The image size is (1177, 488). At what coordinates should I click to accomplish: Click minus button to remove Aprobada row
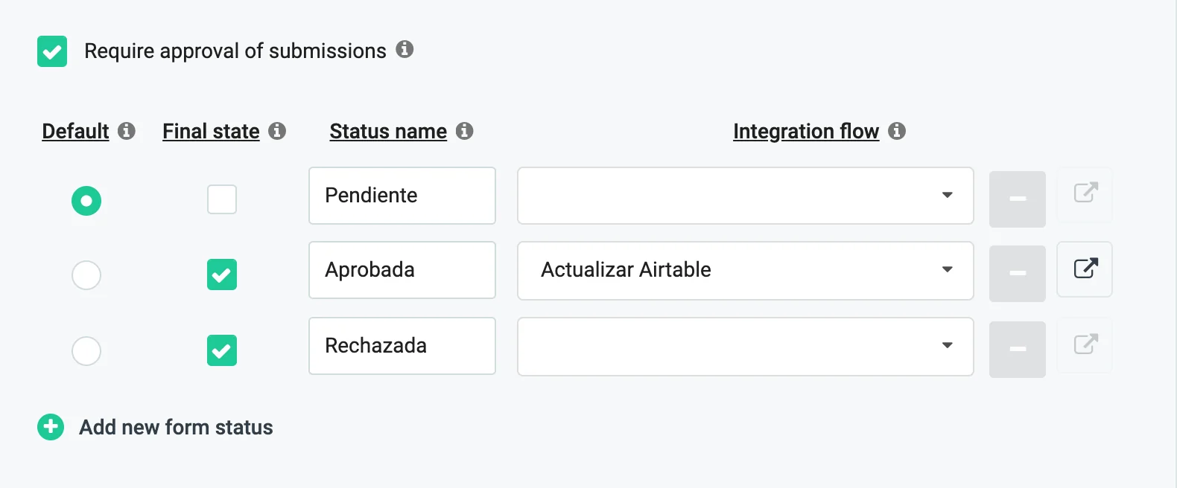1017,273
